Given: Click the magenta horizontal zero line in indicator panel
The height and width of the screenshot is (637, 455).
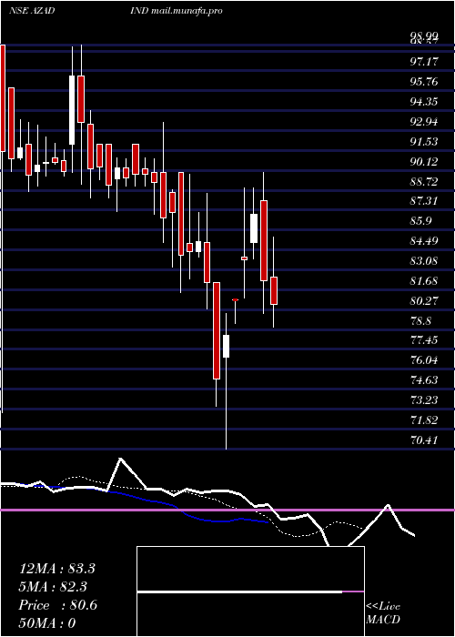Looking at the screenshot, I should (227, 510).
